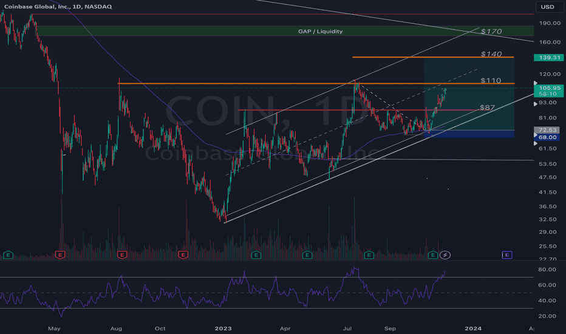Click the 2024 label on time axis

(473, 328)
